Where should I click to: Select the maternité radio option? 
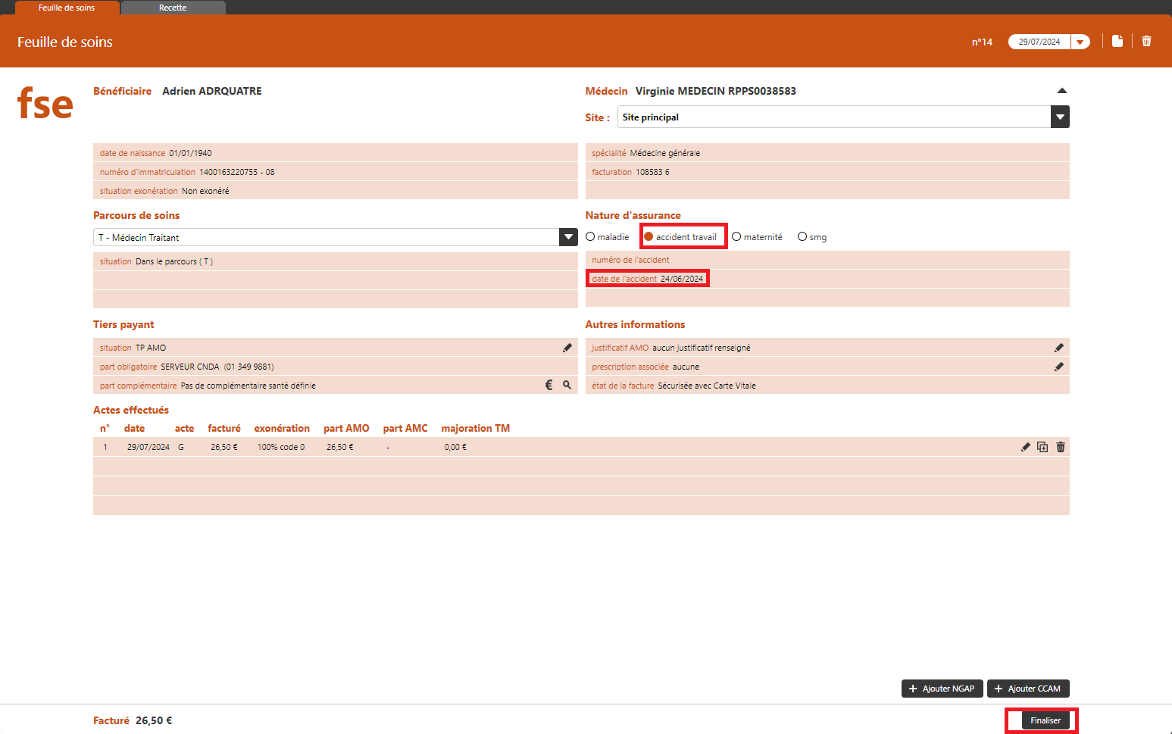(736, 237)
